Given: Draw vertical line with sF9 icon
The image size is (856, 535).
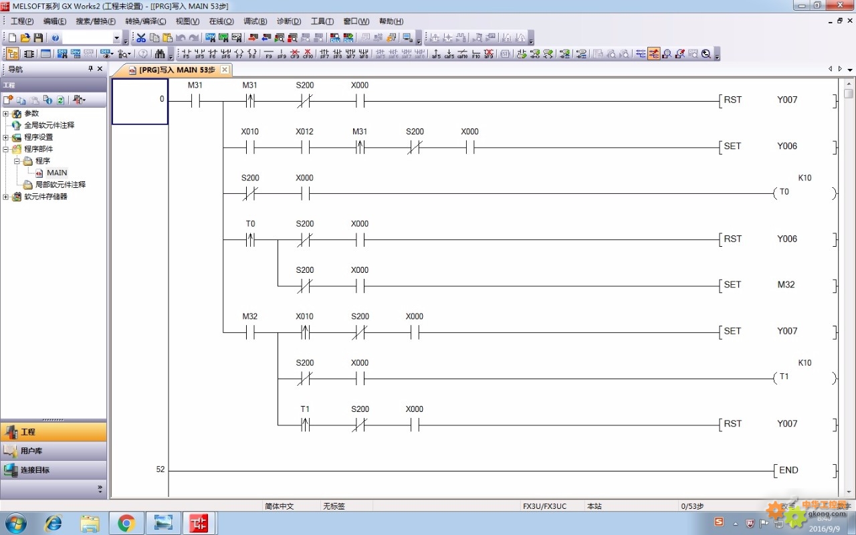Looking at the screenshot, I should coord(282,54).
